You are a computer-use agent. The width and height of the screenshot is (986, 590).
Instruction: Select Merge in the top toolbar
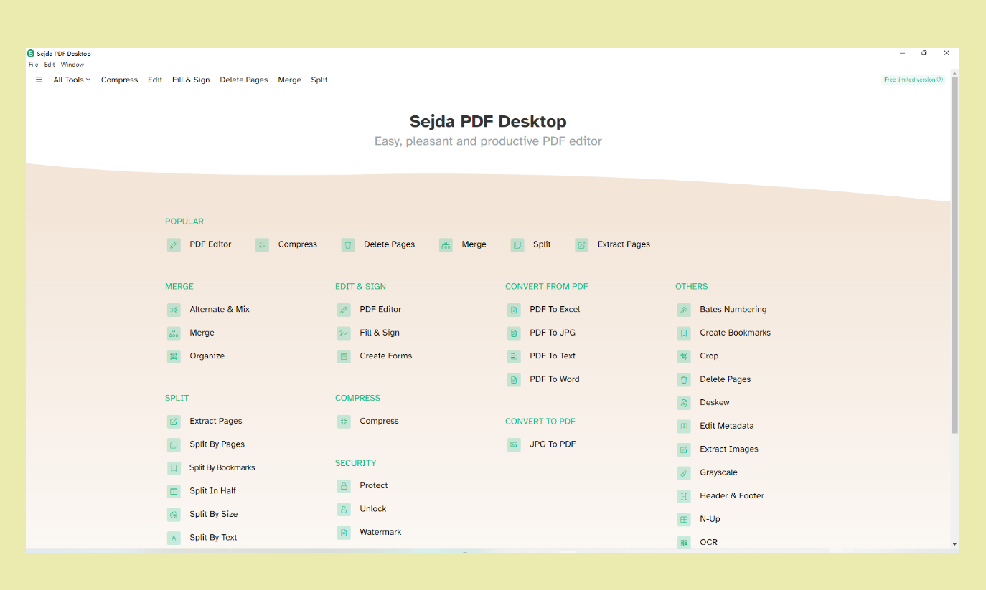289,80
